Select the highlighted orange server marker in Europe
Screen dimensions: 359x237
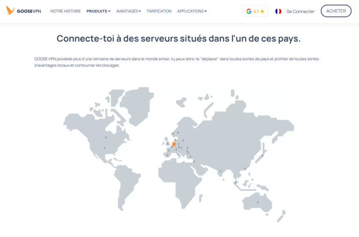pos(174,144)
